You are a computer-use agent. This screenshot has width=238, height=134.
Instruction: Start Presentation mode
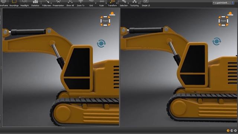(58, 3)
